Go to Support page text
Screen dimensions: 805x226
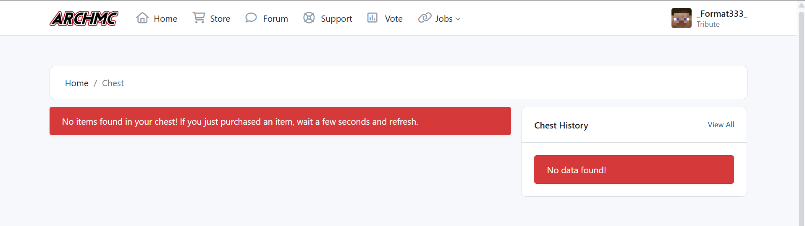click(336, 19)
